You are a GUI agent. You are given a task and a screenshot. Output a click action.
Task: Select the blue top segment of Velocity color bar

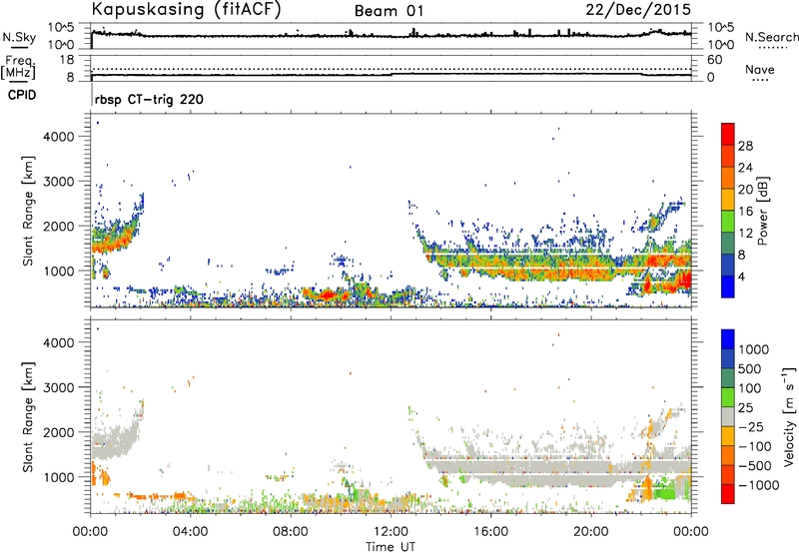728,339
